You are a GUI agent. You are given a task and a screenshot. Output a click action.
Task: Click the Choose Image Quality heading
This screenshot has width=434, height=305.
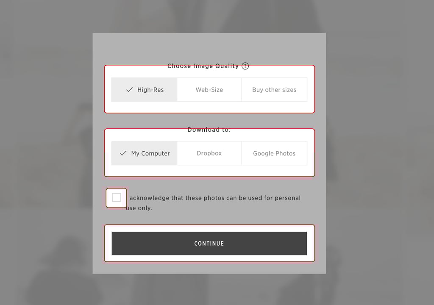click(203, 66)
